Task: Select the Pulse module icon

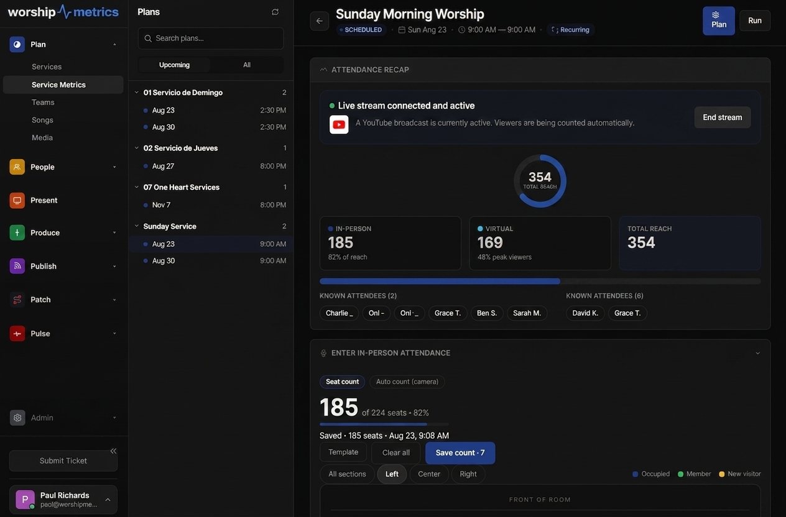Action: point(17,334)
